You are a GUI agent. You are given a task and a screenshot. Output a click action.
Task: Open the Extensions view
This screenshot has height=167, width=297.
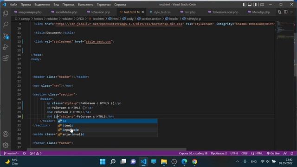point(6,58)
